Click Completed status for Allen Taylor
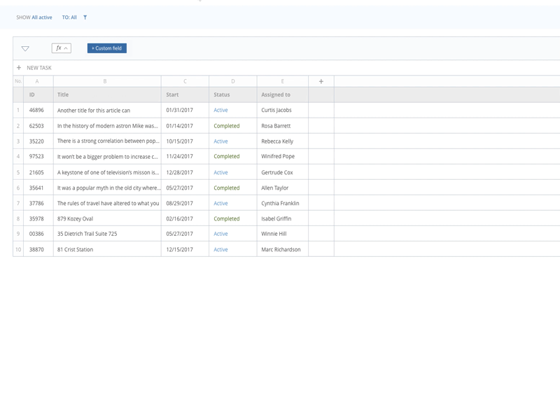This screenshot has width=560, height=420. 226,188
